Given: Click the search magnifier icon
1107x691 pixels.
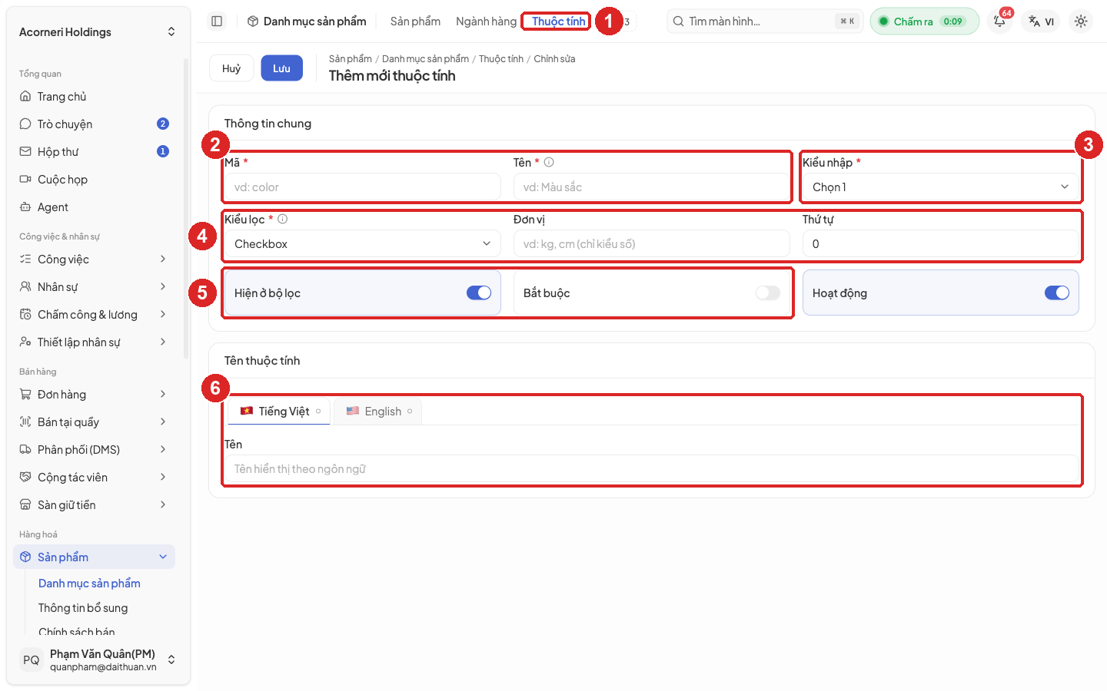Looking at the screenshot, I should [x=678, y=21].
